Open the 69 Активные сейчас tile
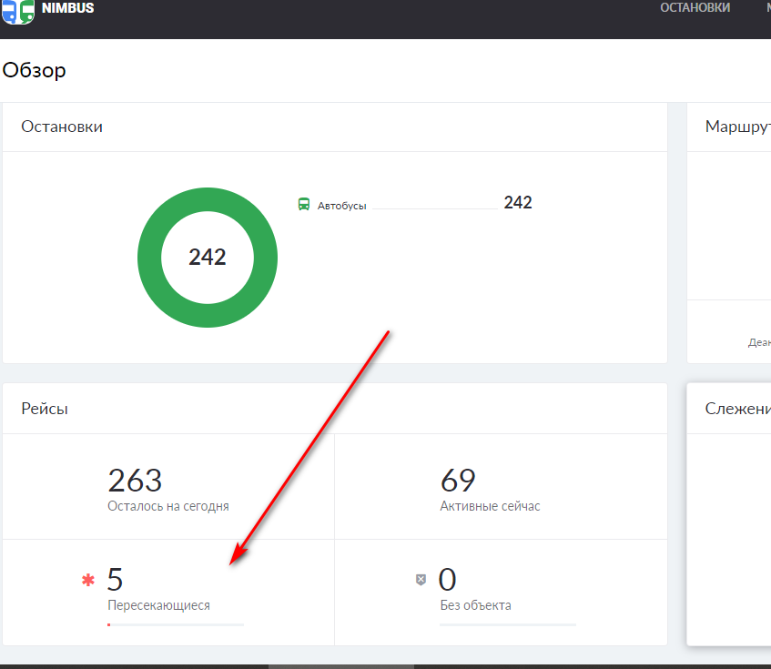 pos(490,489)
